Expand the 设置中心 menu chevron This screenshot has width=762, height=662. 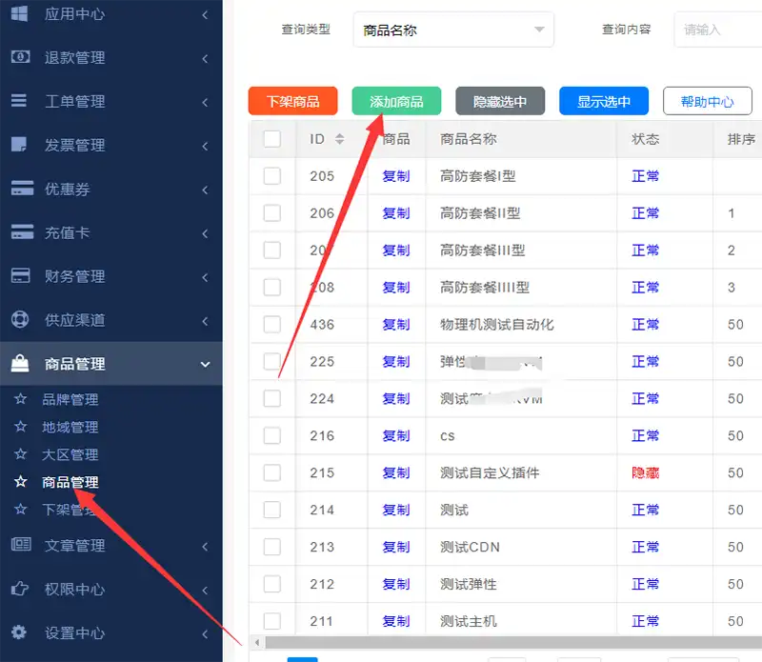[205, 633]
